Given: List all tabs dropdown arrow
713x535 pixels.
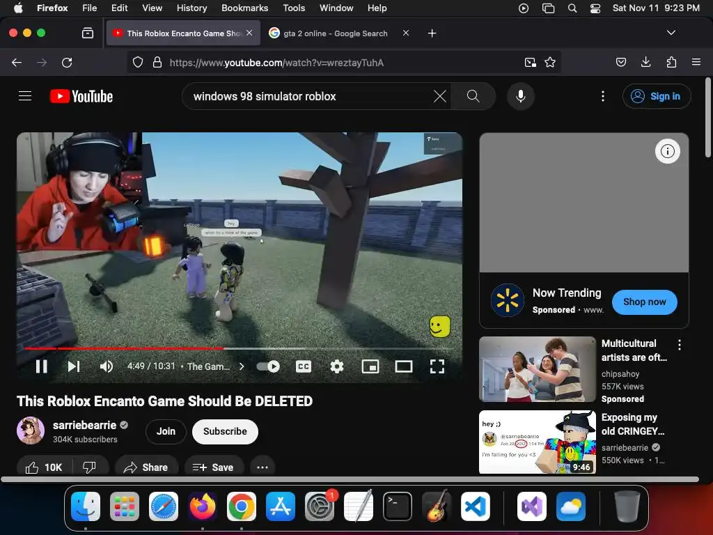Looking at the screenshot, I should click(x=671, y=33).
